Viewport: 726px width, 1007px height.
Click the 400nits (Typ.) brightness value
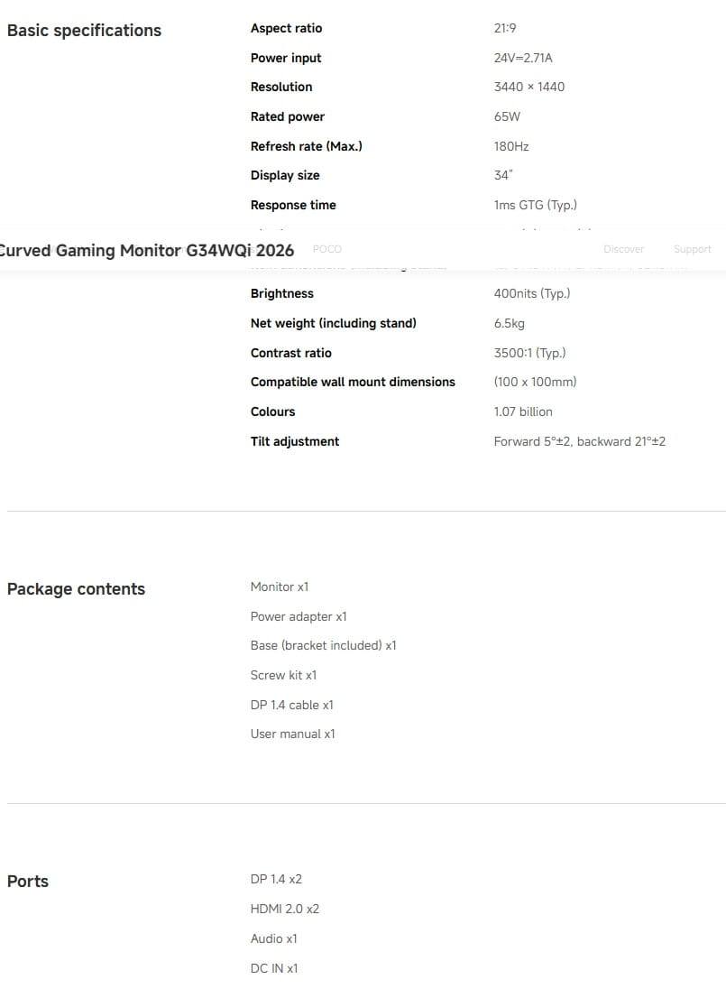coord(532,294)
